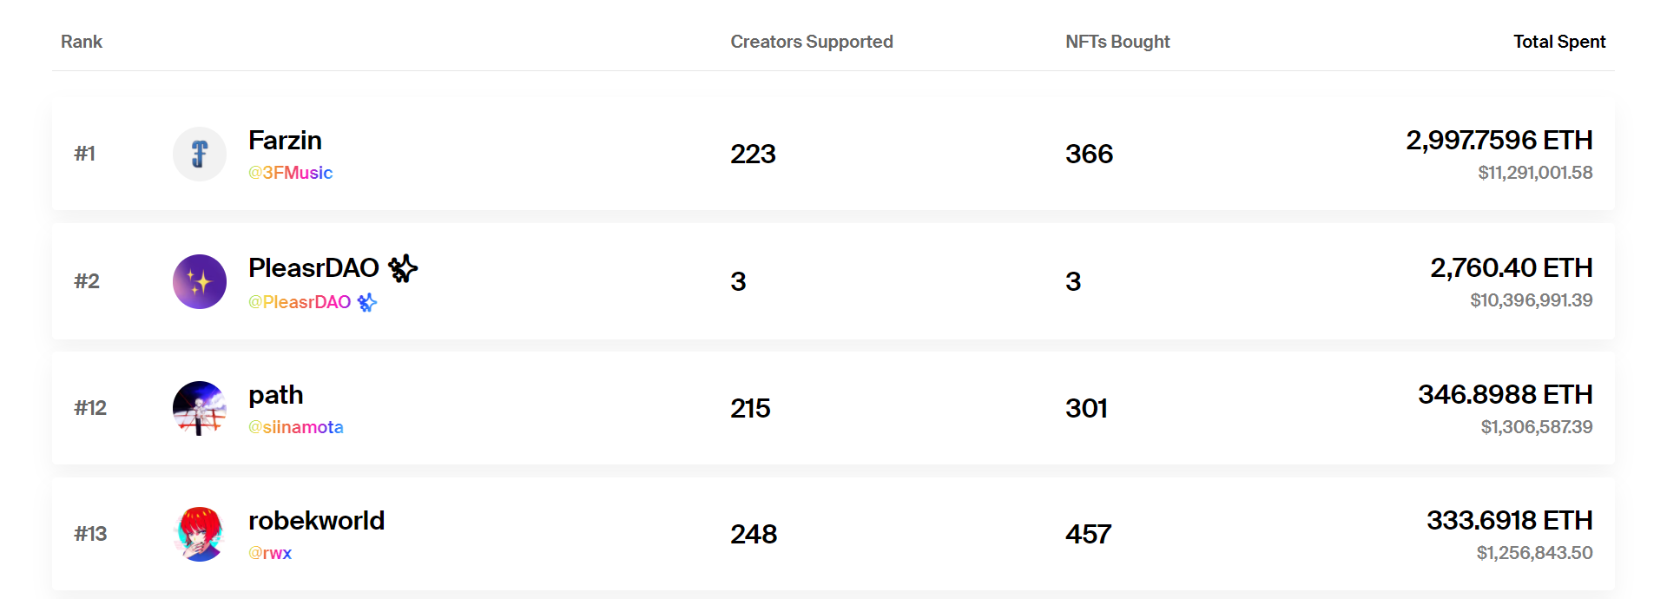The height and width of the screenshot is (599, 1667).
Task: Click Farzin's 2,997.7596 ETH total
Action: pos(1499,141)
